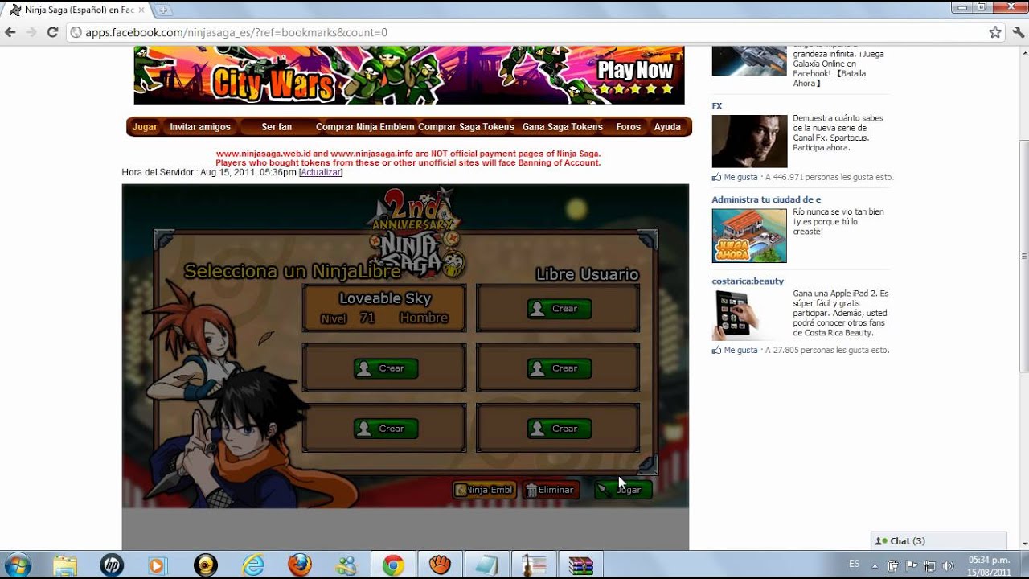This screenshot has width=1029, height=579.
Task: Launch Firefox from the taskbar
Action: coord(300,565)
